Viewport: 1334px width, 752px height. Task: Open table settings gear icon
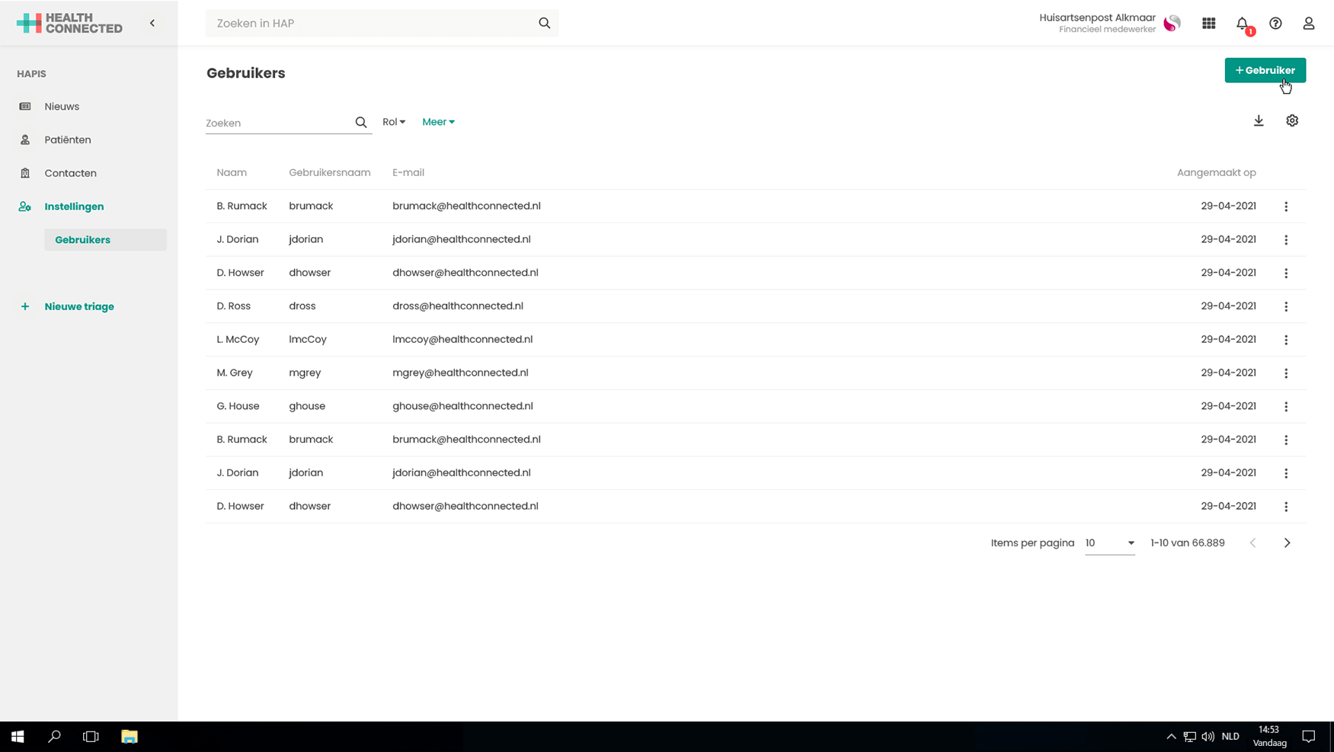coord(1292,121)
